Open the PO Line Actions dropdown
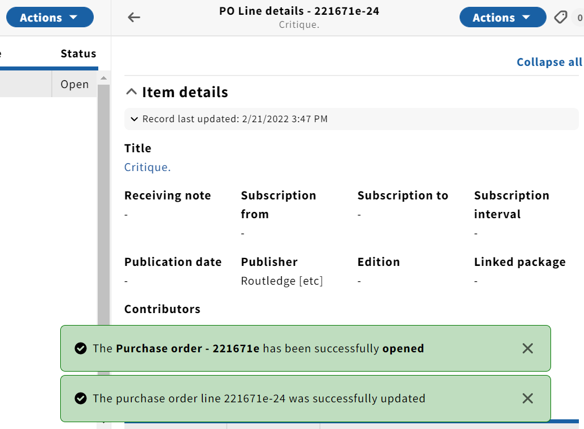The height and width of the screenshot is (429, 584). click(x=503, y=17)
